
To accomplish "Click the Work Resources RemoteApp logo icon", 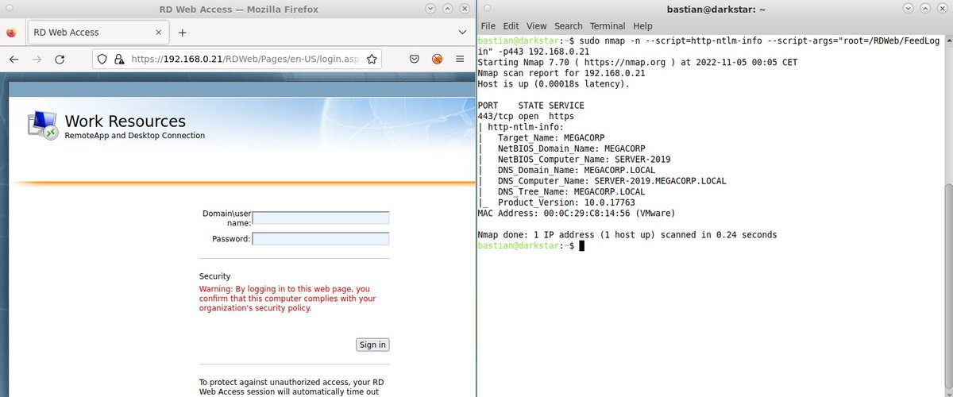I will click(x=43, y=125).
